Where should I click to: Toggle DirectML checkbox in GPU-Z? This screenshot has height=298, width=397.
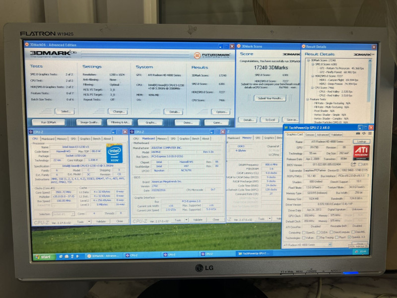click(353, 232)
